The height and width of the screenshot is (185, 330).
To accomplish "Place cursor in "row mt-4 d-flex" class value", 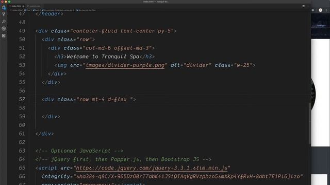I will (x=103, y=99).
